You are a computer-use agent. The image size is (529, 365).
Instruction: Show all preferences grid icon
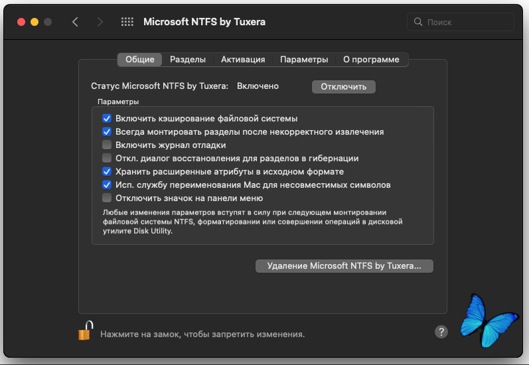[127, 22]
